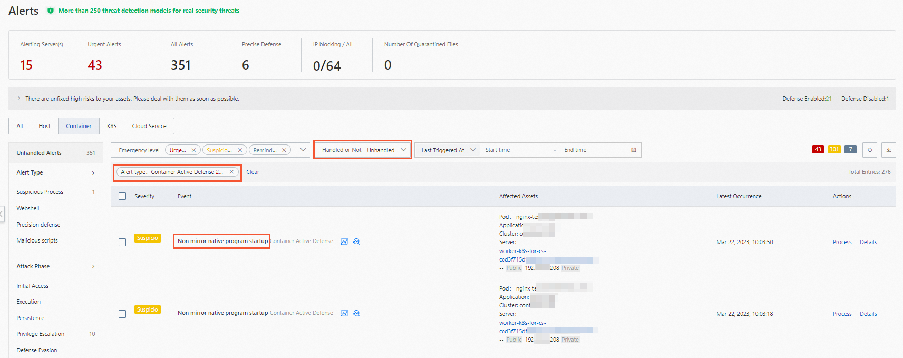Image resolution: width=903 pixels, height=358 pixels.
Task: Select Unhandled Alerts in sidebar
Action: [56, 153]
